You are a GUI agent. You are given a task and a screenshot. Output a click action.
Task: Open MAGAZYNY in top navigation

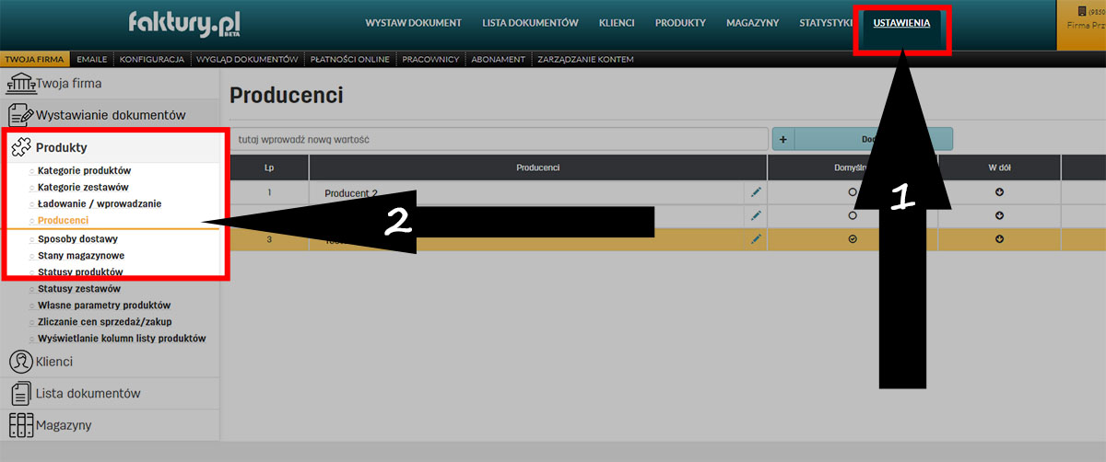click(x=752, y=23)
